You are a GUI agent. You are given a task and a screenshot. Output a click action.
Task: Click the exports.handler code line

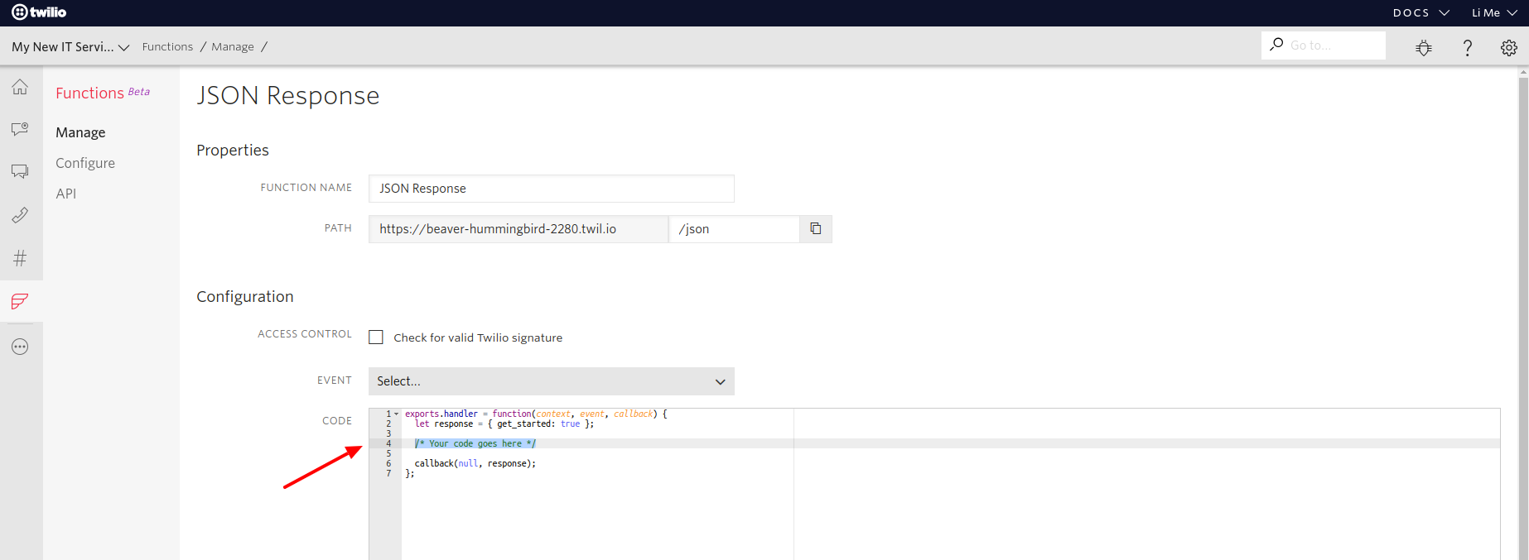click(x=536, y=414)
